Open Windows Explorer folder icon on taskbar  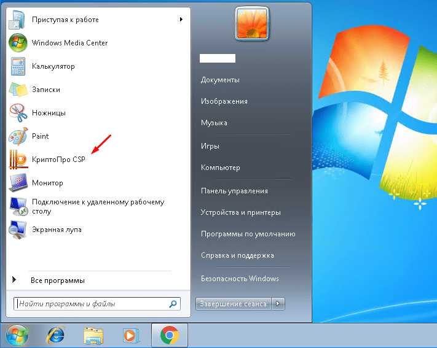tap(93, 336)
